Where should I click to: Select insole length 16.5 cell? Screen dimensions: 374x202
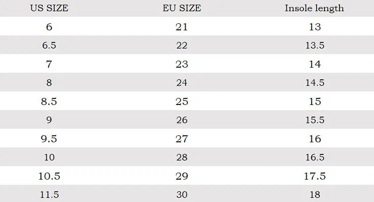pos(315,157)
